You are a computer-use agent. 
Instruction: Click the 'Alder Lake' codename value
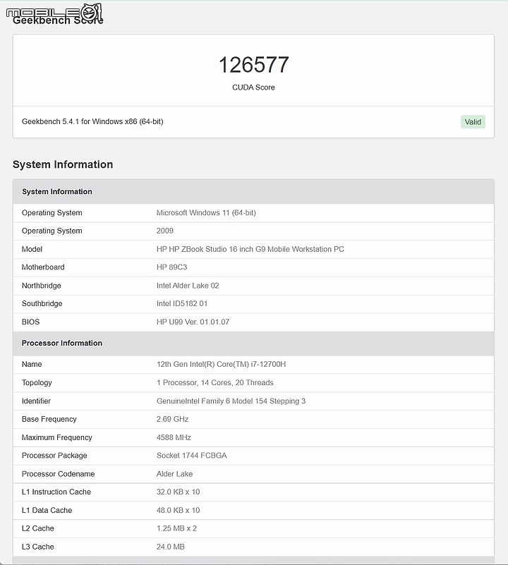click(x=174, y=473)
